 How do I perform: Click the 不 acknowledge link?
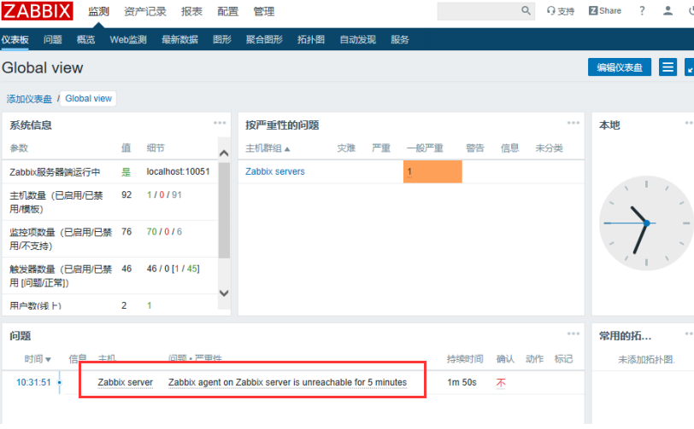click(501, 383)
